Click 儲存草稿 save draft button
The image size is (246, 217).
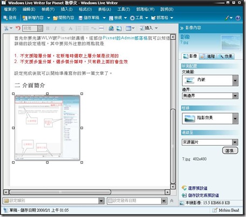(89, 18)
